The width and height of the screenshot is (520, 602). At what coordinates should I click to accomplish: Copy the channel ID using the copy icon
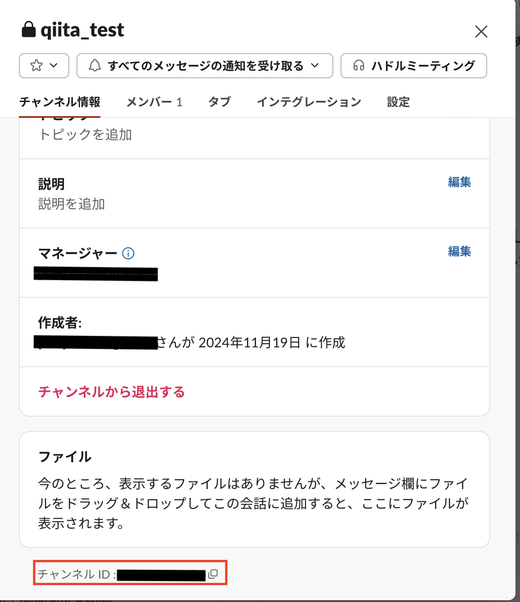pyautogui.click(x=214, y=574)
